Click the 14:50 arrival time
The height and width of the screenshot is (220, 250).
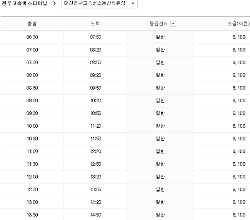(96, 215)
